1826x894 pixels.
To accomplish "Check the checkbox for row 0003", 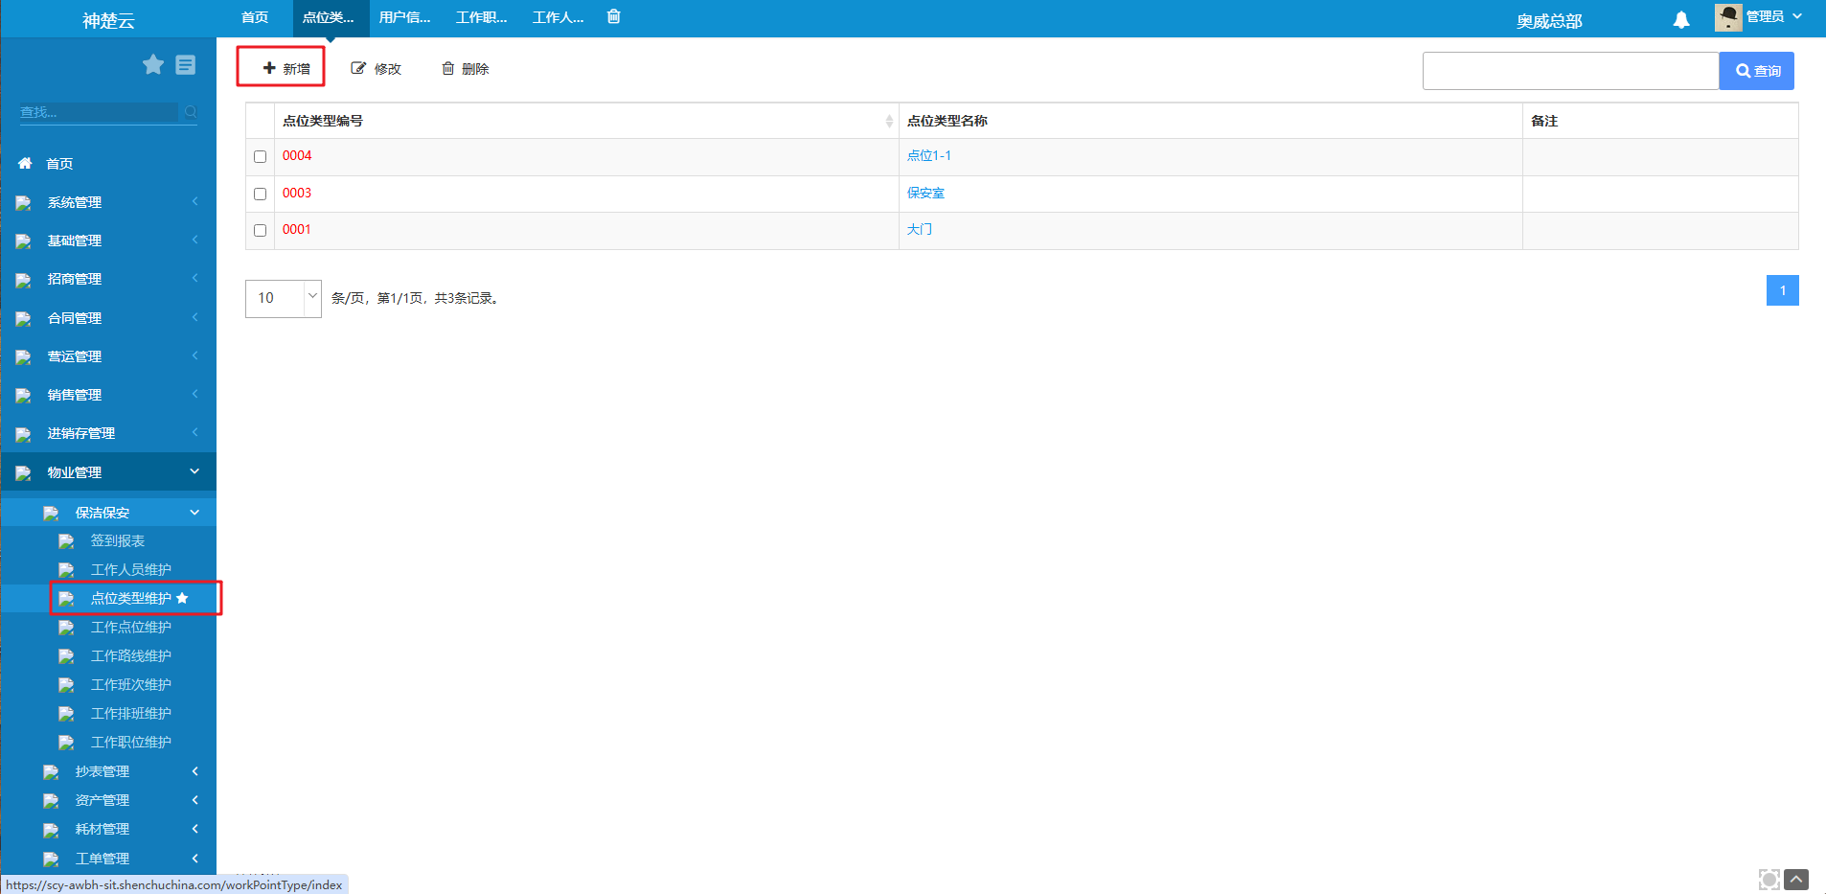I will (260, 194).
